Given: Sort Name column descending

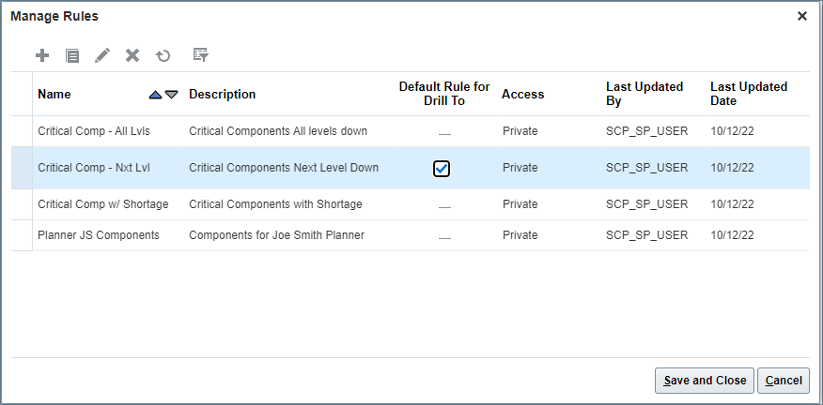Looking at the screenshot, I should pos(171,95).
